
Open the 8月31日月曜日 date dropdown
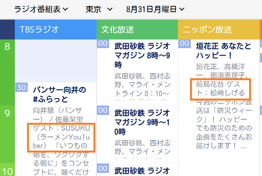(155, 9)
